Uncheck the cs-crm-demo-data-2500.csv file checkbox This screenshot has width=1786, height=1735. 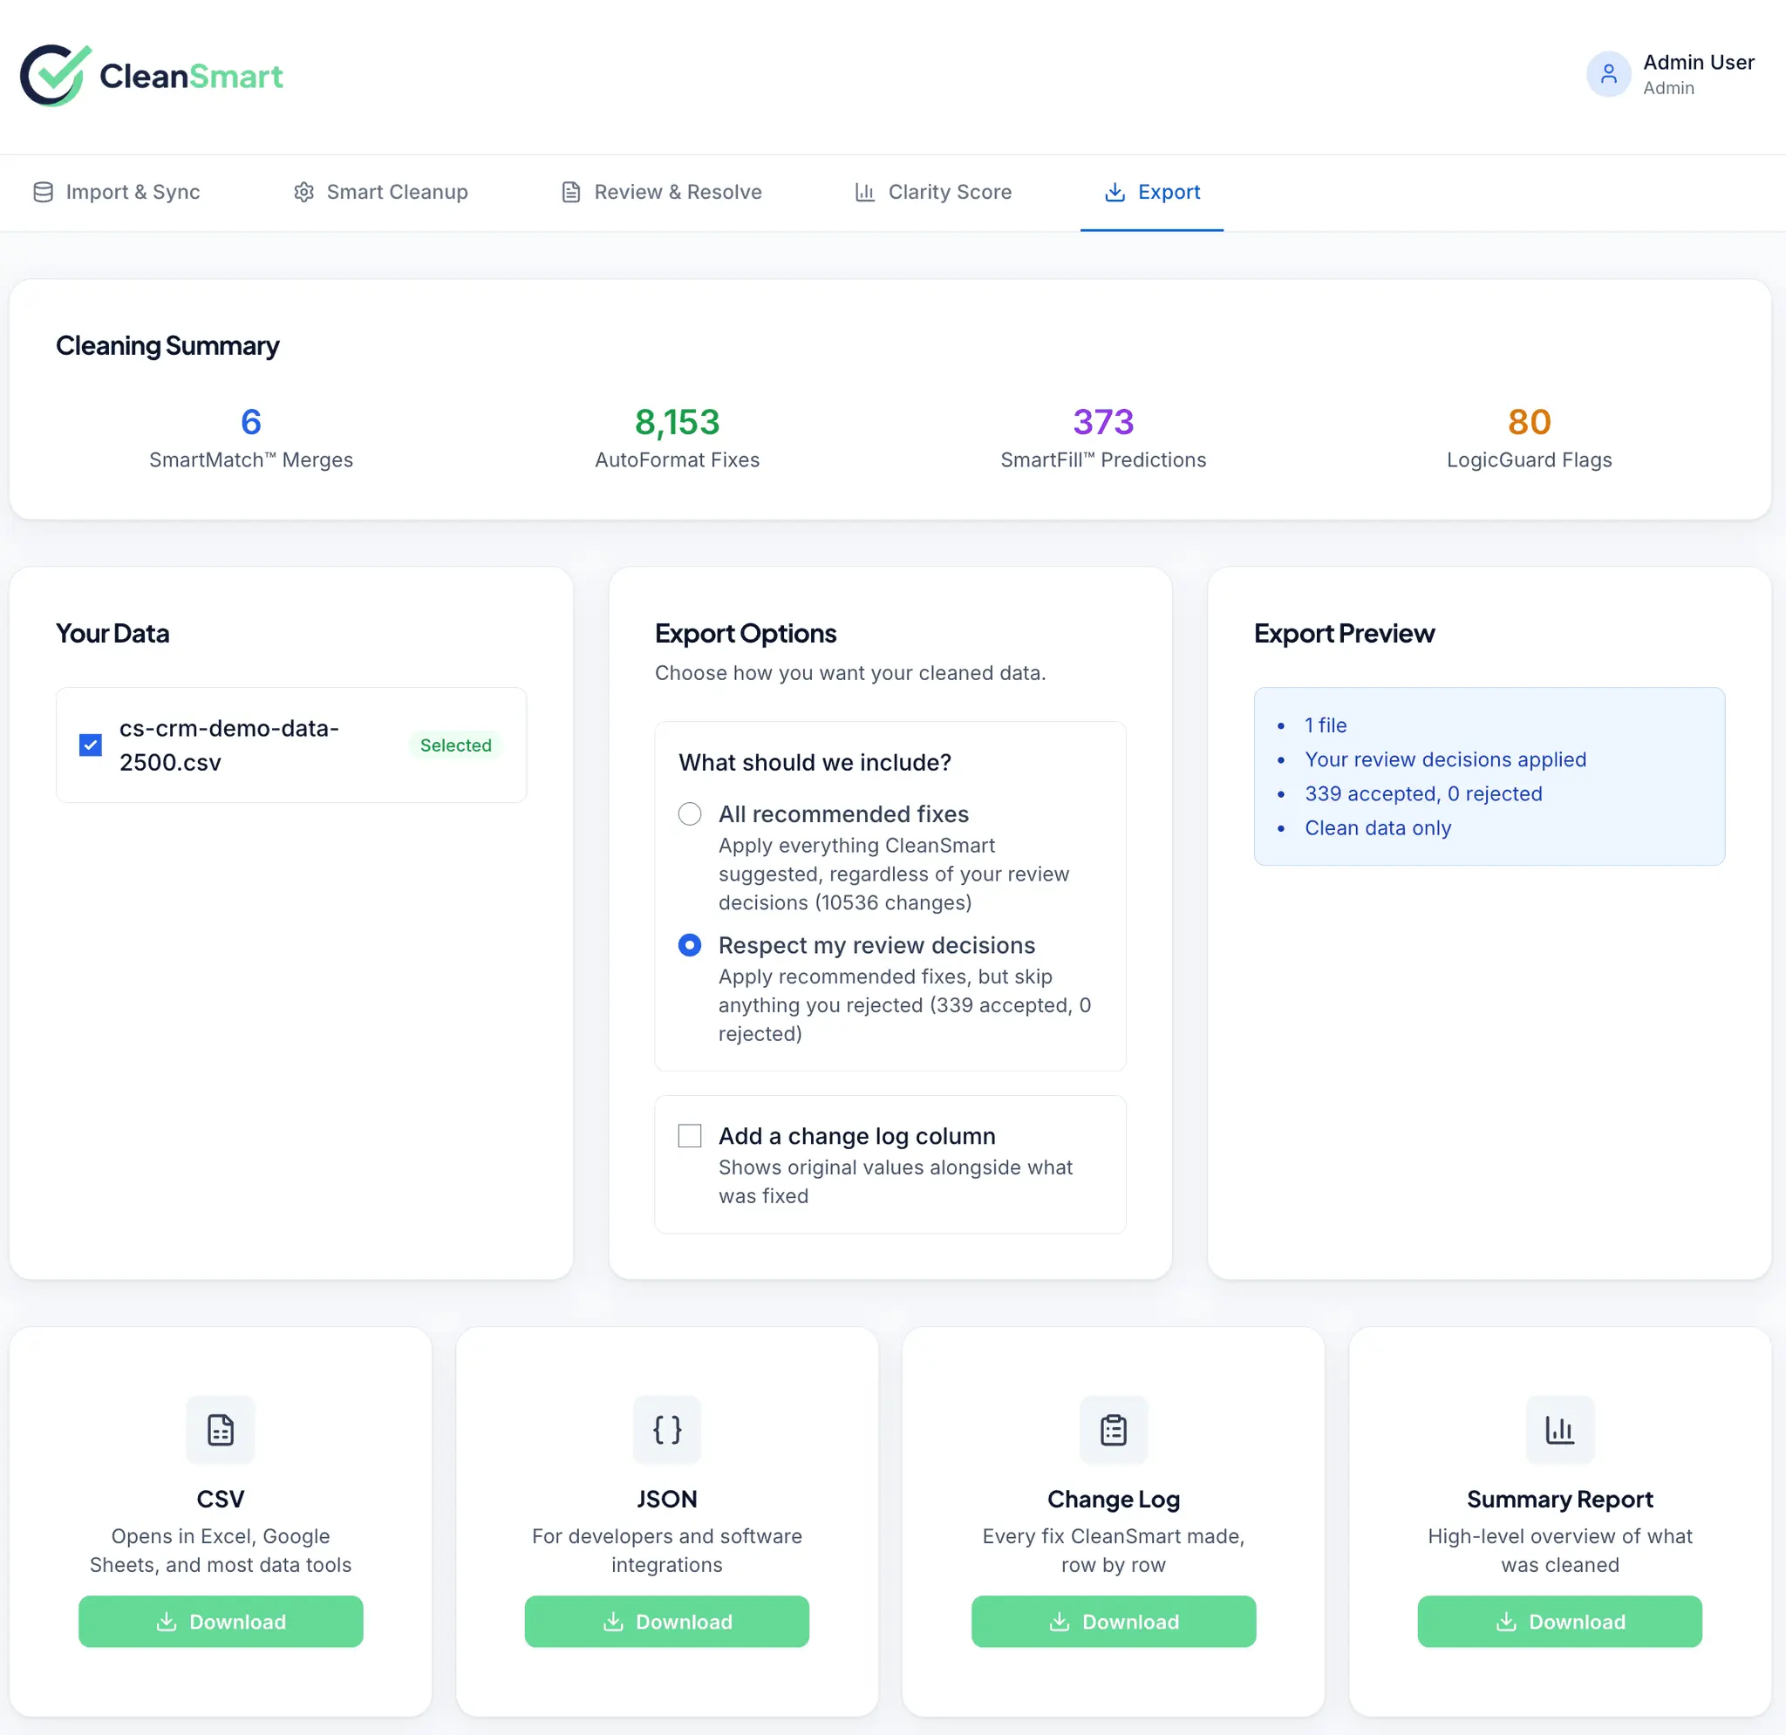tap(90, 745)
